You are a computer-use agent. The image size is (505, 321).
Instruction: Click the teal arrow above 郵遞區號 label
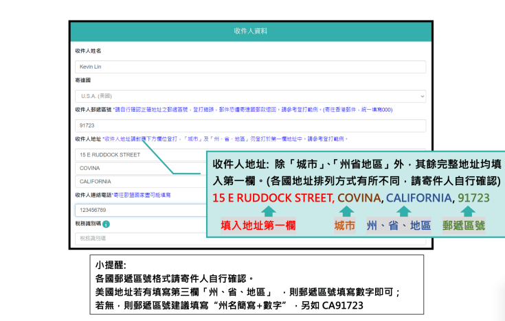pyautogui.click(x=467, y=211)
